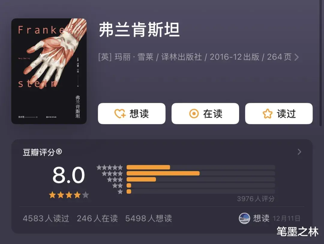Click the registered mark beside 豆瓣评分
Viewport: 324px width, 244px height.
pyautogui.click(x=59, y=152)
